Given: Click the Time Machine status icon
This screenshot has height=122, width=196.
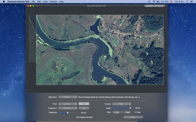Looking at the screenshot, I should [x=149, y=2].
